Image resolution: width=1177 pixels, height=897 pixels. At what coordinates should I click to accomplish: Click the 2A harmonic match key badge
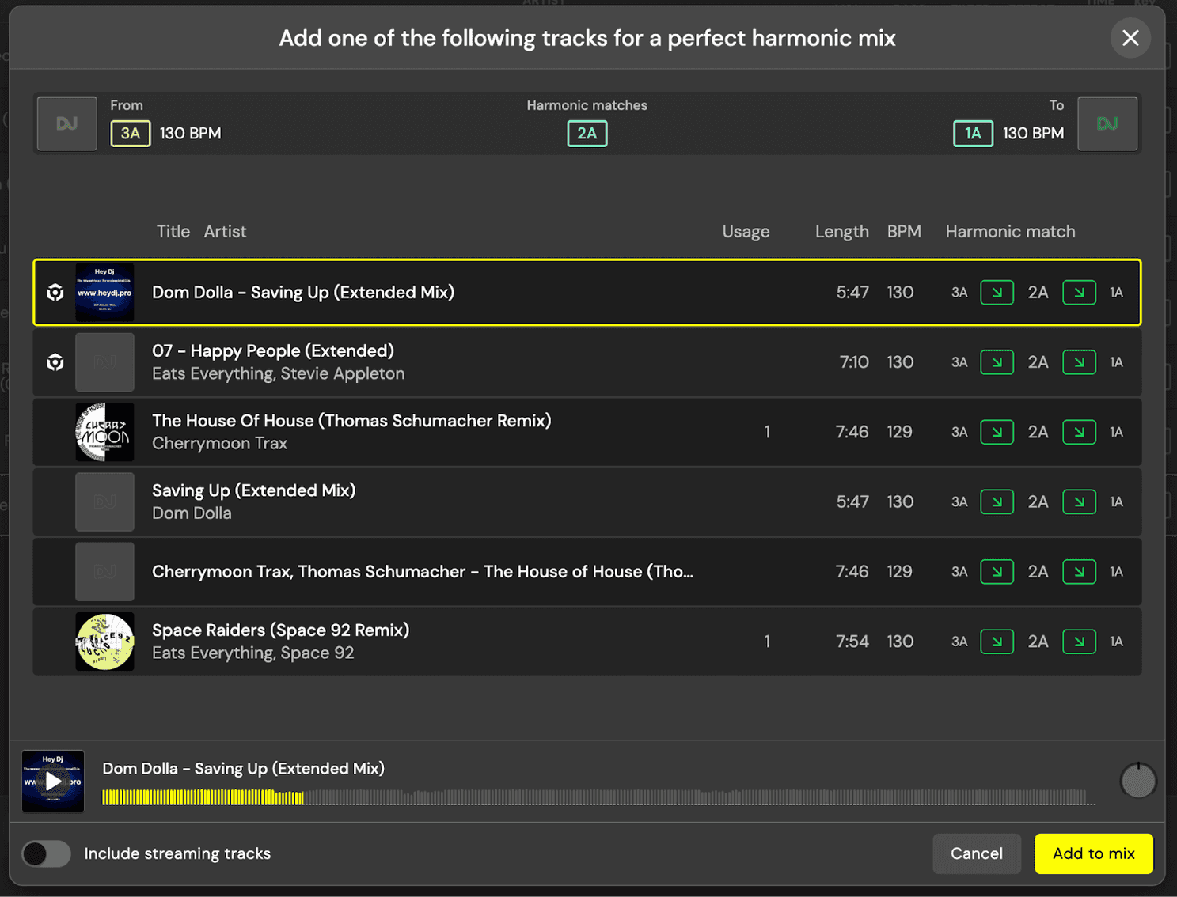587,134
